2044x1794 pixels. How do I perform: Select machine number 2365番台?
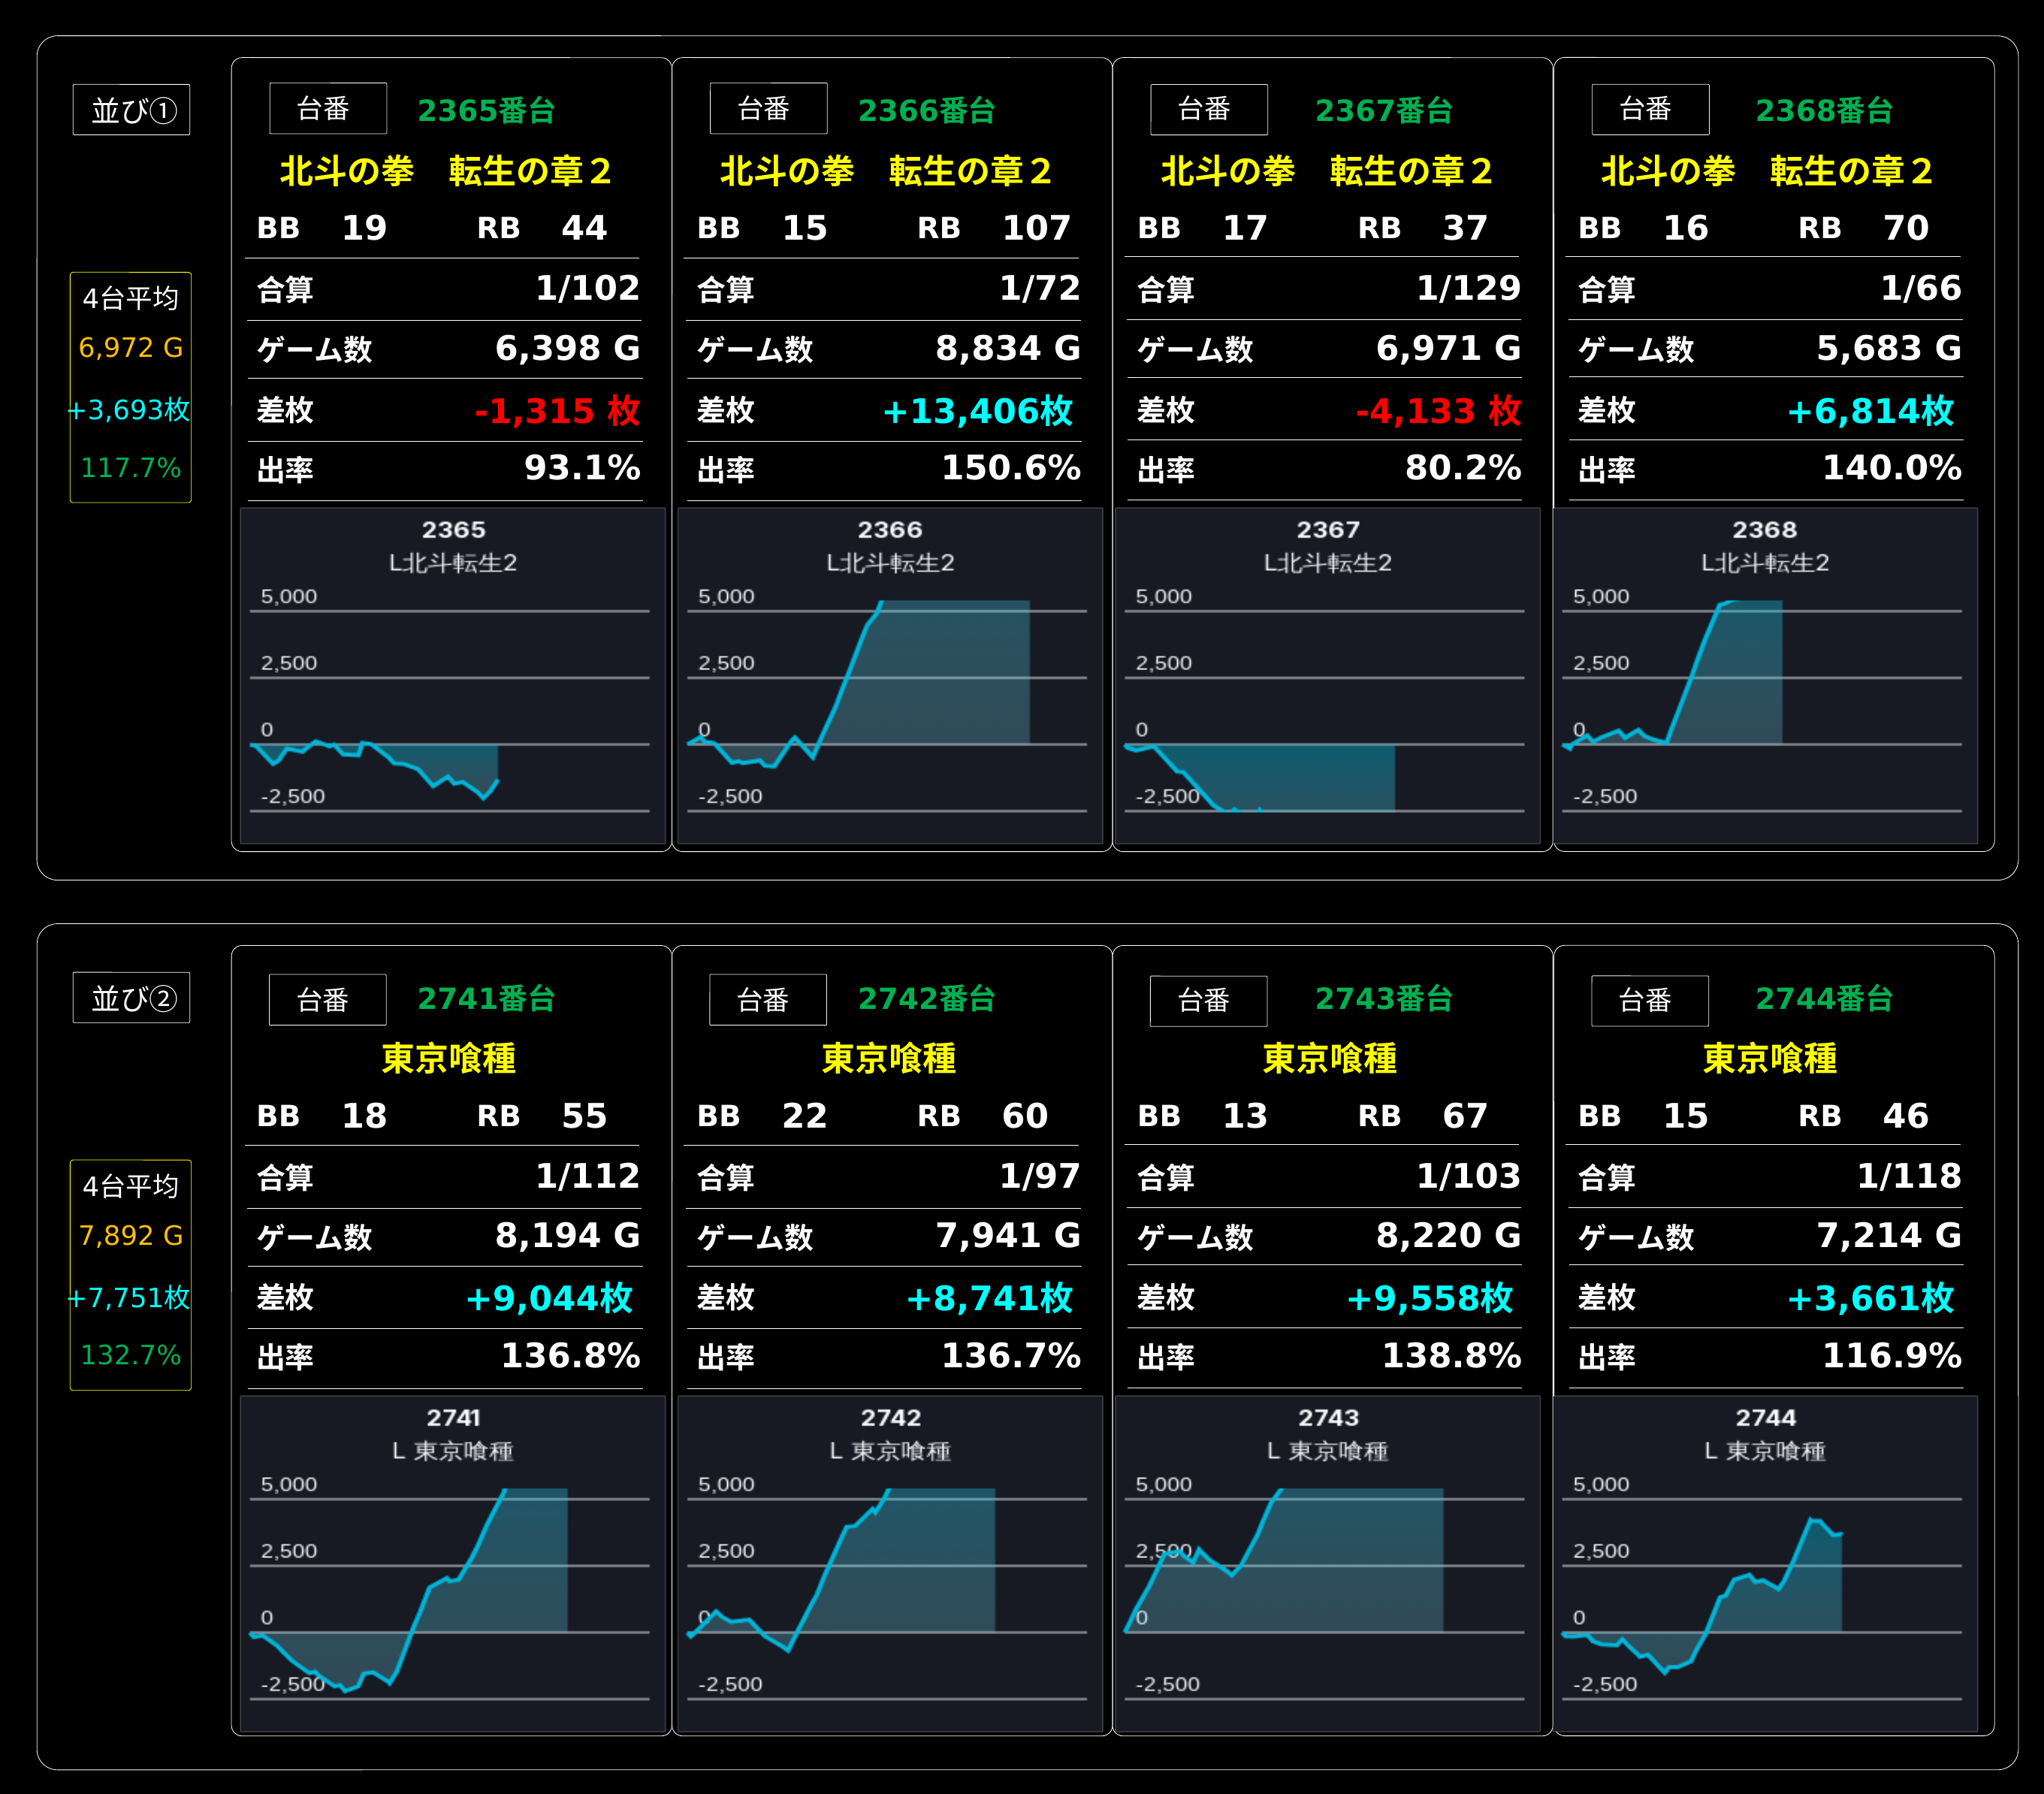486,110
